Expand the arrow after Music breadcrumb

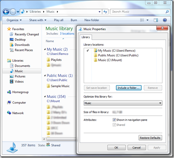pos(57,12)
